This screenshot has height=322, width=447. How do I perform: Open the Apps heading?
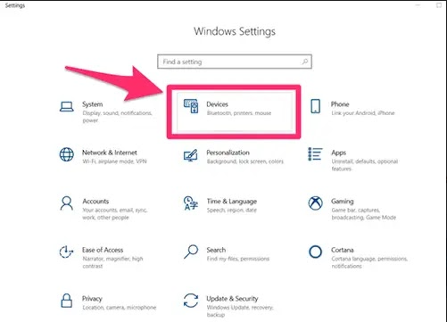[x=338, y=153]
